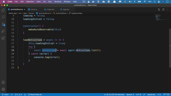The width and height of the screenshot is (171, 96).
Task: Click the main branch indicator in status bar
Action: (x=5, y=94)
